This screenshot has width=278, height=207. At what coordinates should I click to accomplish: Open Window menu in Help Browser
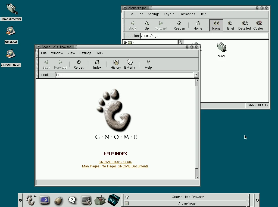(57, 53)
